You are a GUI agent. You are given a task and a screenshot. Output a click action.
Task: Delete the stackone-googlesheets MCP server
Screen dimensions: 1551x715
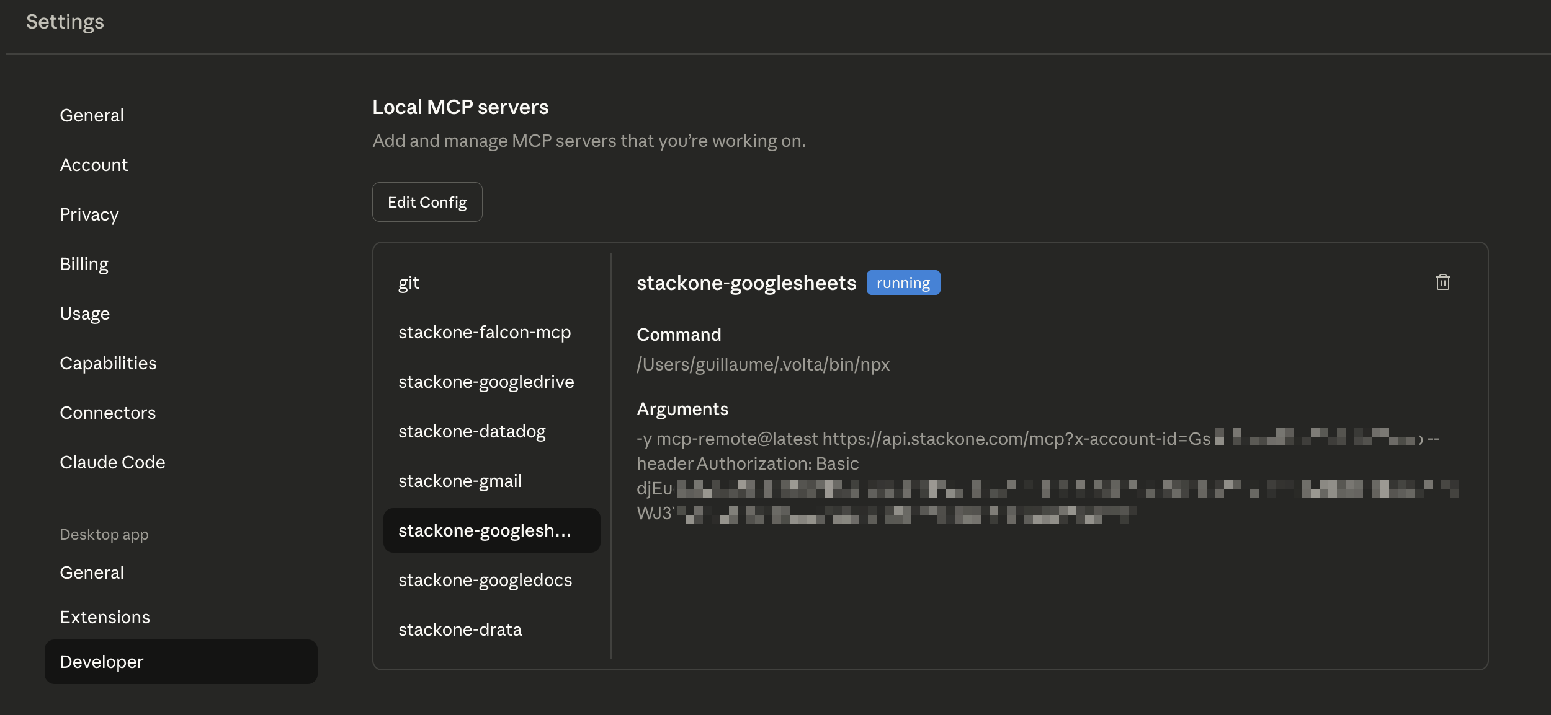click(x=1442, y=282)
